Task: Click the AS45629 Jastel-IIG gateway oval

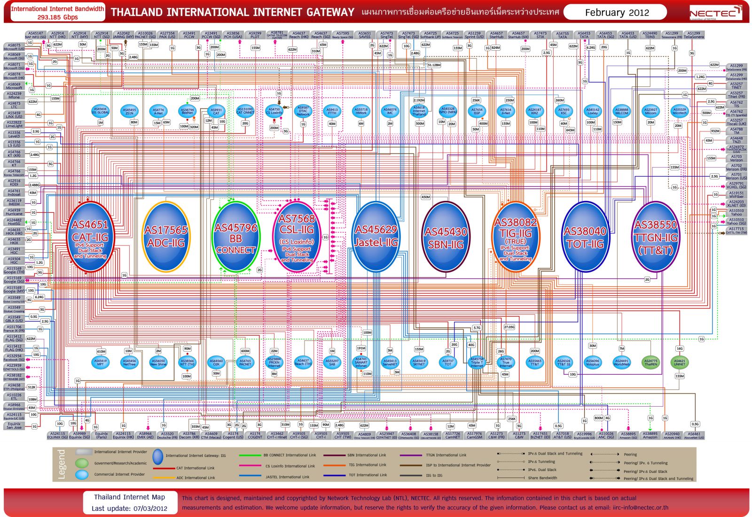Action: pos(376,237)
